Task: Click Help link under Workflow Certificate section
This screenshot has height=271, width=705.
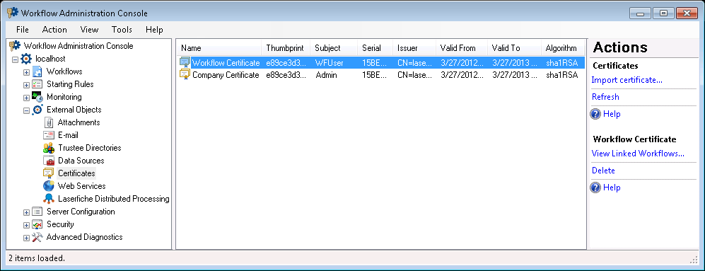Action: tap(612, 188)
